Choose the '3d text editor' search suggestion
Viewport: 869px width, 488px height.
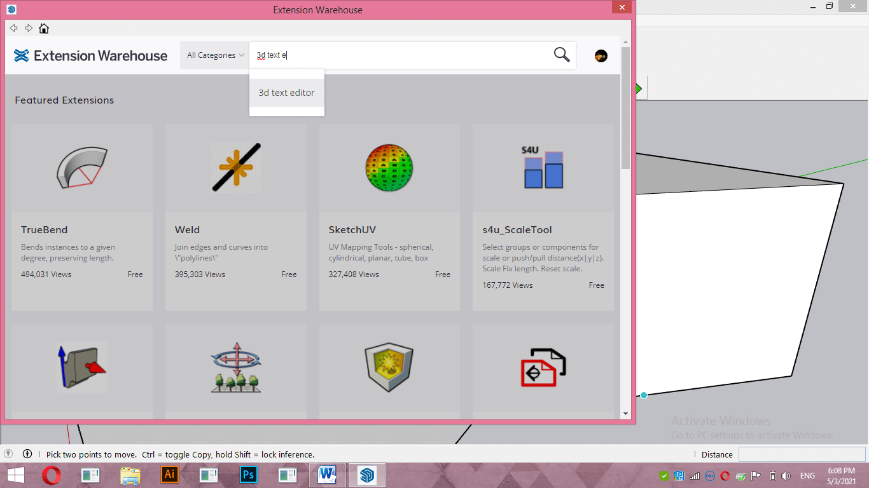click(287, 93)
